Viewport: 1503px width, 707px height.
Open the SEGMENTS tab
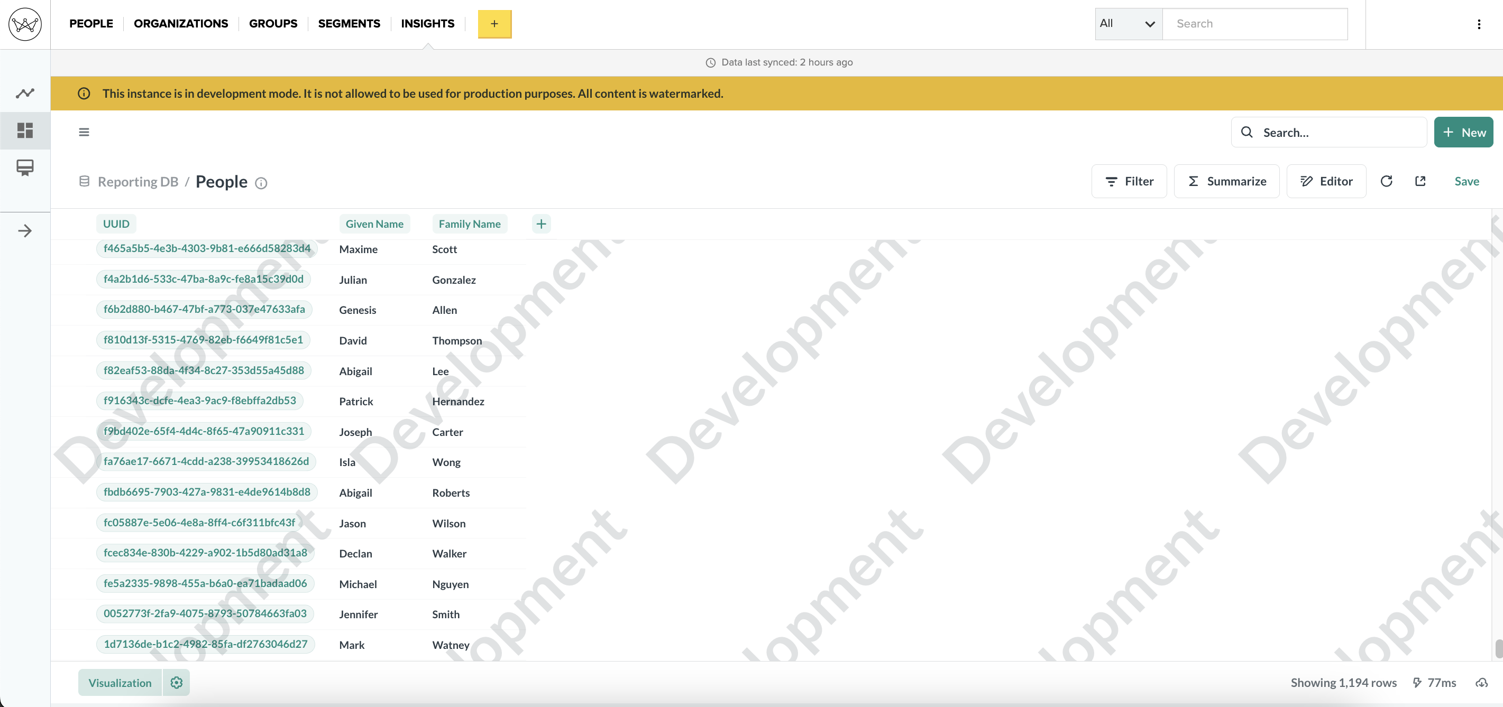click(x=349, y=24)
